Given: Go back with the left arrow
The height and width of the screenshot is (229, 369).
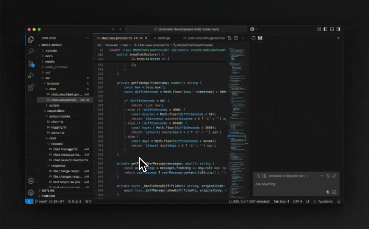Looking at the screenshot, I should pos(113,29).
